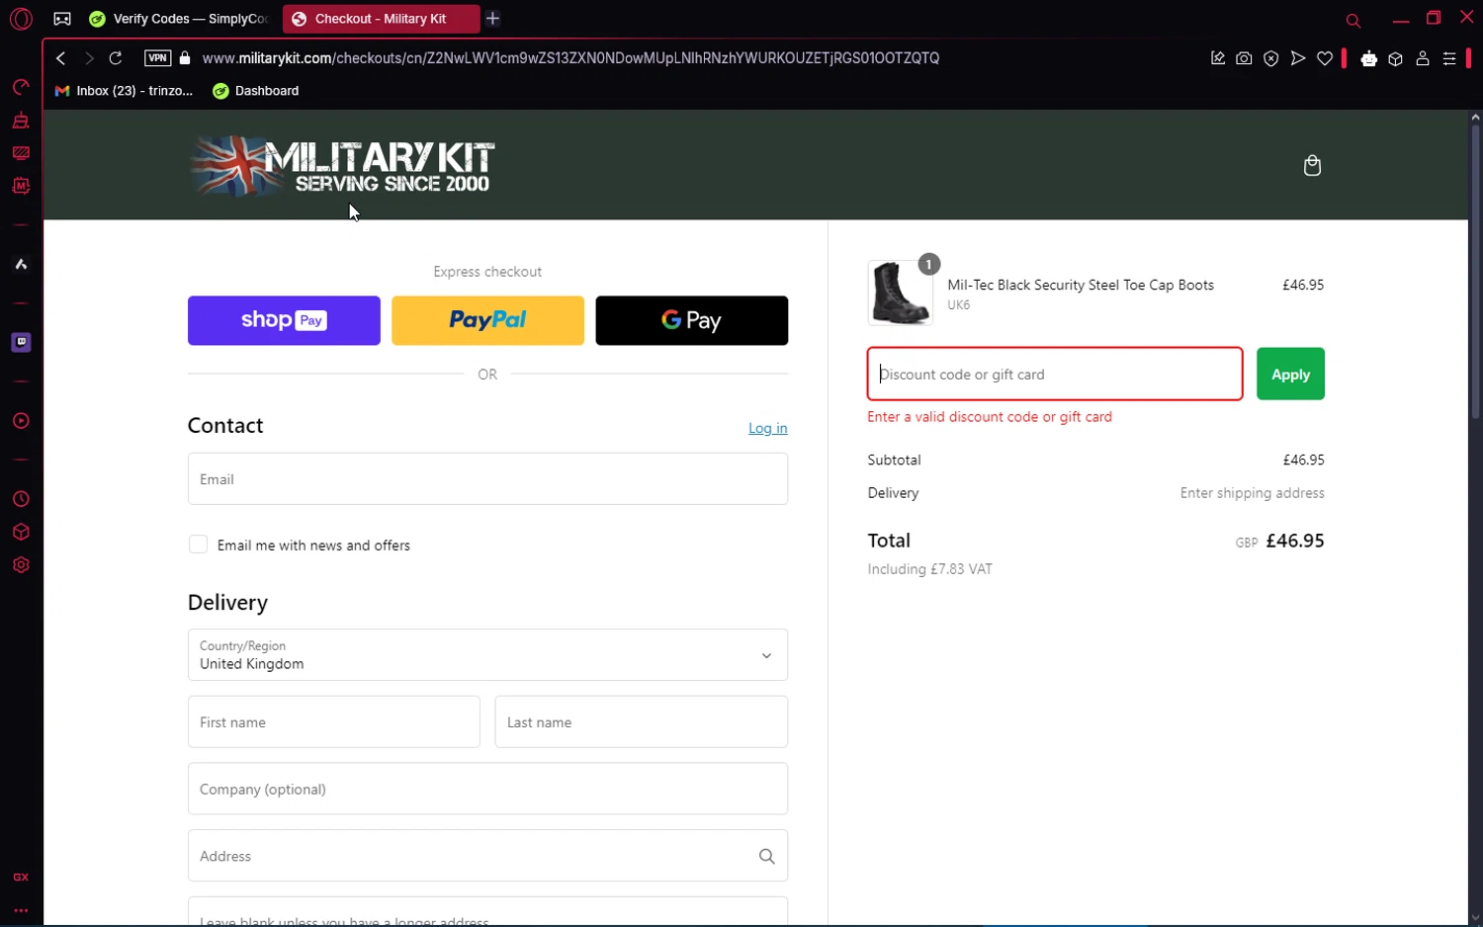
Task: Open GX Cleaner in the sidebar
Action: (x=21, y=121)
